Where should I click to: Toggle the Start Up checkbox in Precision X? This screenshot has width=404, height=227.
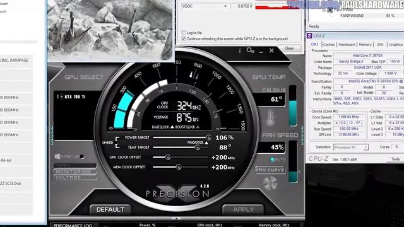pyautogui.click(x=82, y=156)
